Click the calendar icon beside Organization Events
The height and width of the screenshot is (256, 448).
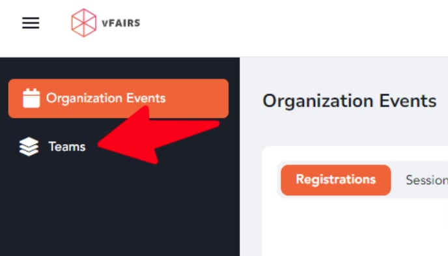[x=31, y=98]
